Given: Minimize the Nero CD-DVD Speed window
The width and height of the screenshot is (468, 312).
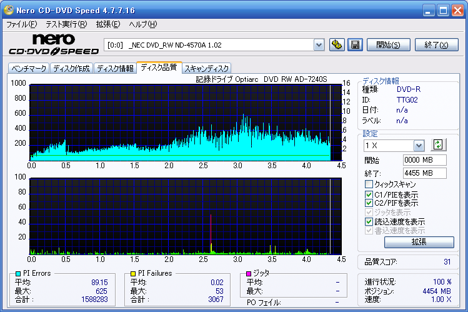Looking at the screenshot, I should click(428, 11).
